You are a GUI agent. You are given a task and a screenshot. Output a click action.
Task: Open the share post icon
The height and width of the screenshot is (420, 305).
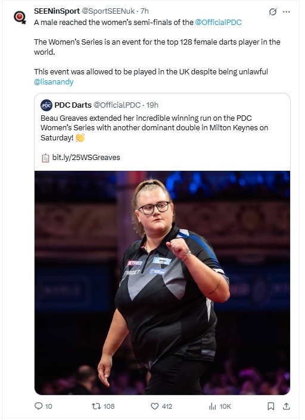pyautogui.click(x=286, y=406)
